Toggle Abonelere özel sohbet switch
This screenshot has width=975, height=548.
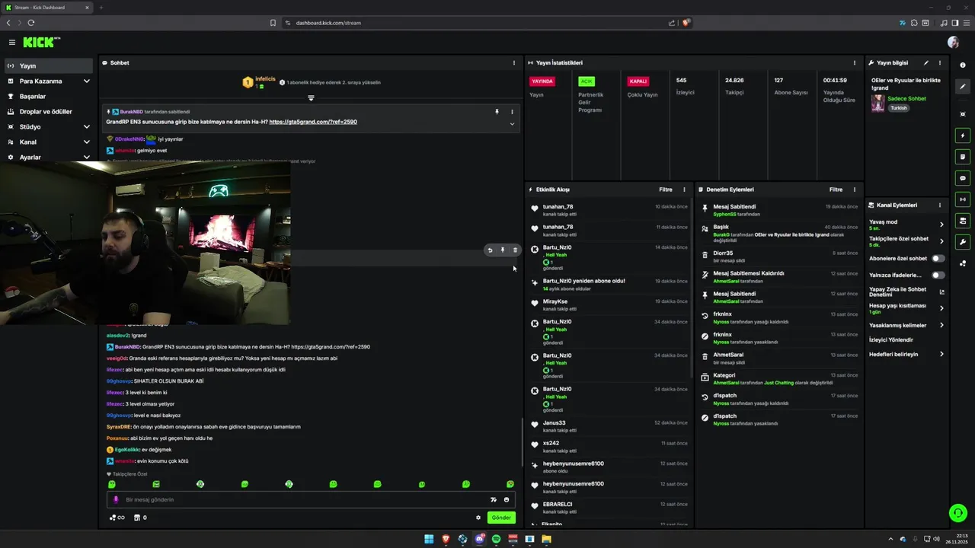click(938, 258)
